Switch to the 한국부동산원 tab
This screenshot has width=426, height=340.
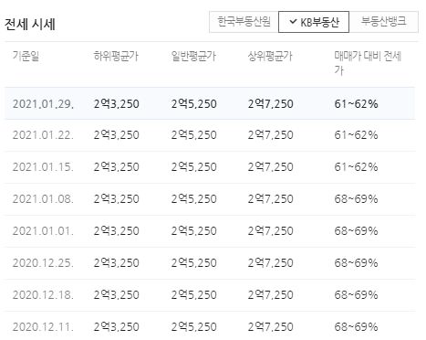click(244, 22)
